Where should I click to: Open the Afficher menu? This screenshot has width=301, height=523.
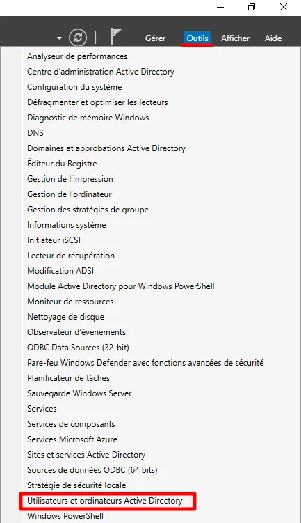235,38
